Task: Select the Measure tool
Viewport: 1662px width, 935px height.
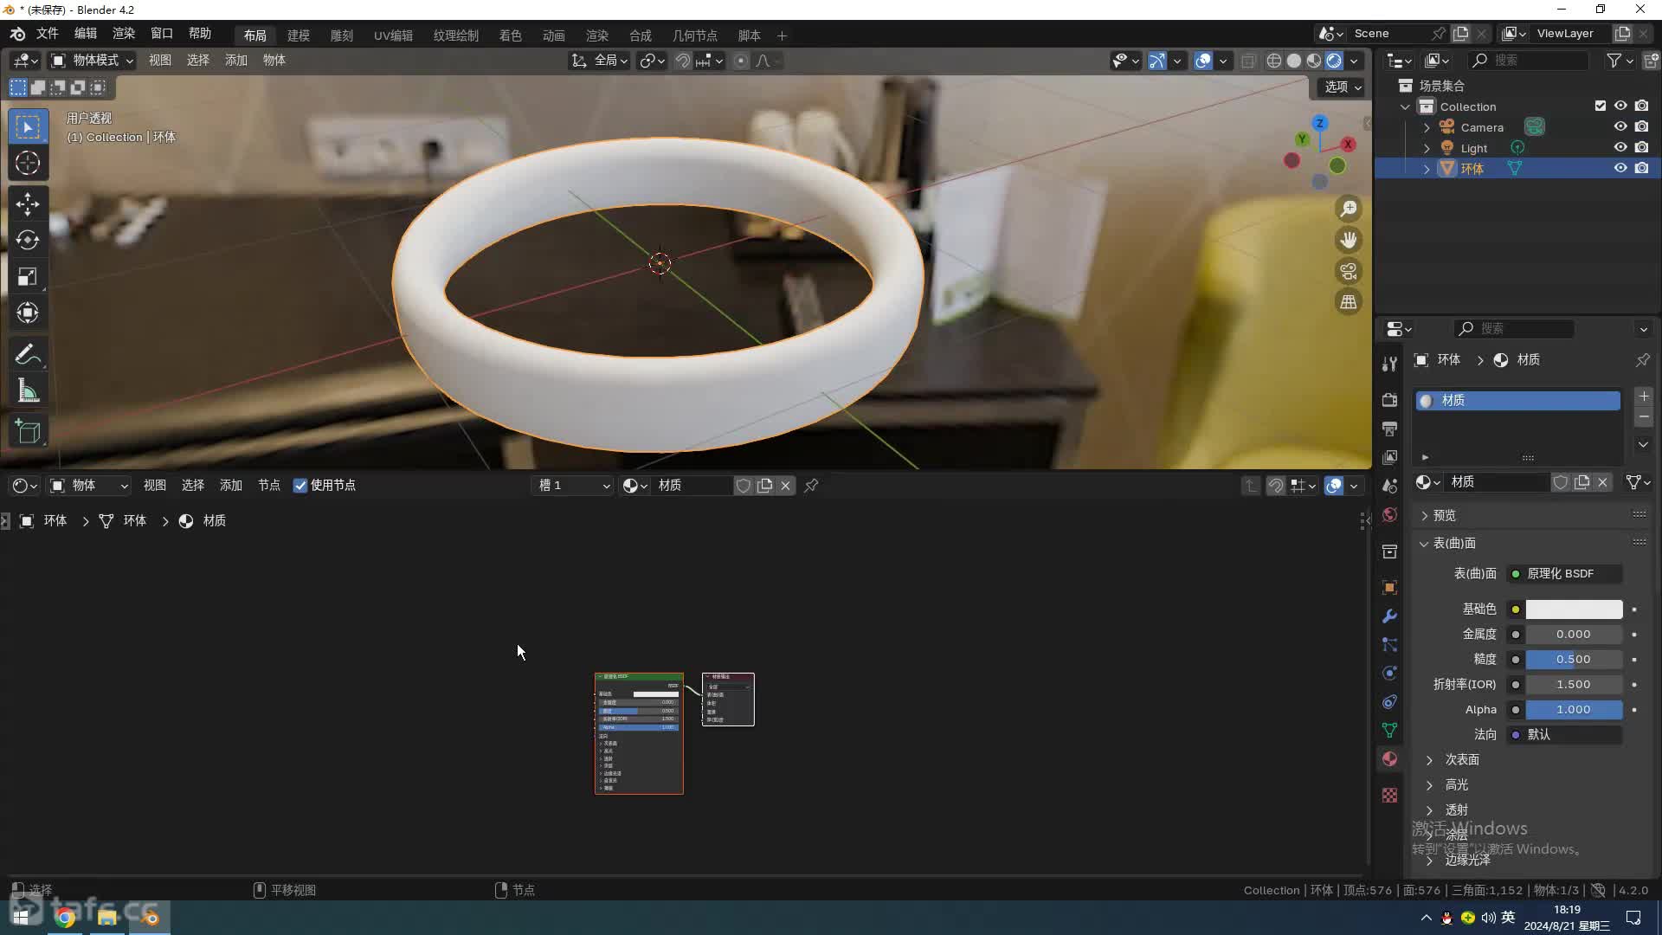Action: (x=28, y=391)
